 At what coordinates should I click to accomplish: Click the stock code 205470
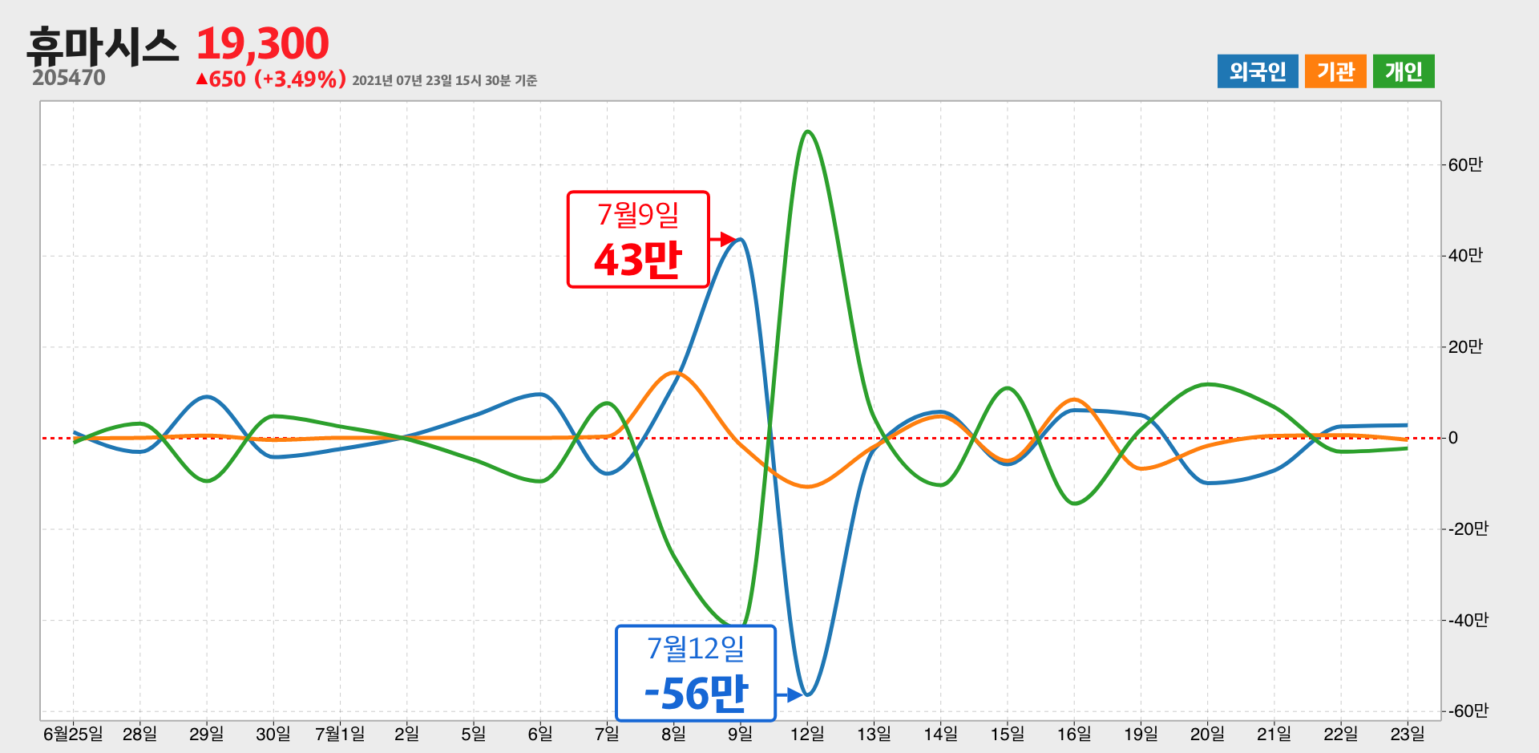click(69, 78)
